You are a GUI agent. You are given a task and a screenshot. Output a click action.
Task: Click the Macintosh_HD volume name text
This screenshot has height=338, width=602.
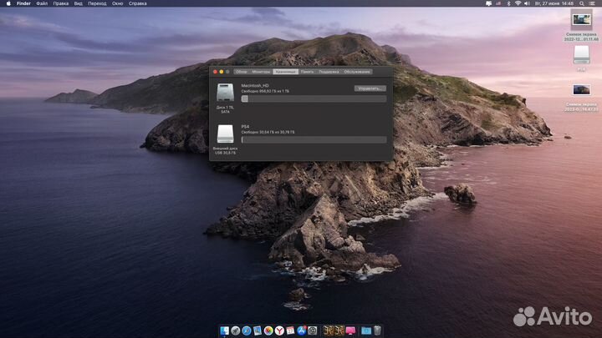click(255, 85)
